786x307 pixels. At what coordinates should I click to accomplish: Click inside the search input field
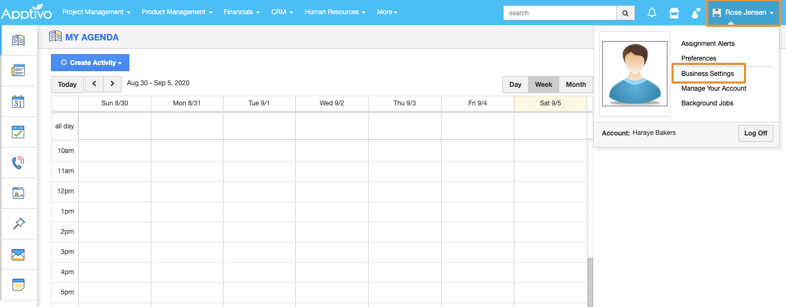click(x=560, y=13)
